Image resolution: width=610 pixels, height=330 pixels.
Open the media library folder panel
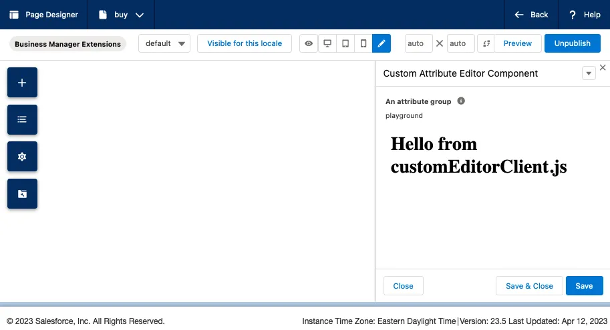(x=22, y=194)
